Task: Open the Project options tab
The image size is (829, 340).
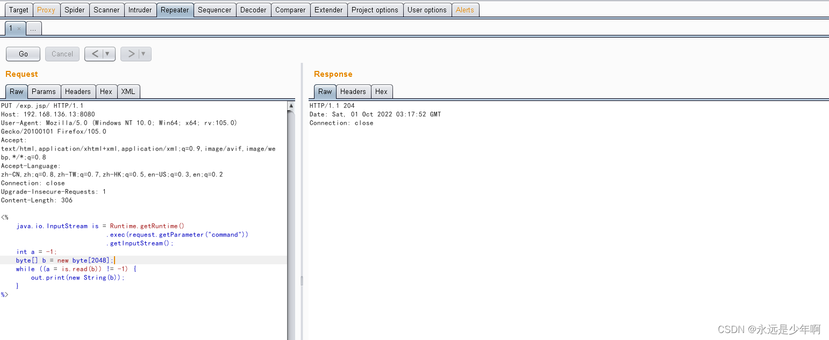Action: [x=375, y=10]
